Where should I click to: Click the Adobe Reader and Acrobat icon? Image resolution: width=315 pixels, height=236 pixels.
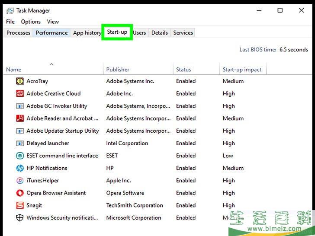click(x=20, y=118)
